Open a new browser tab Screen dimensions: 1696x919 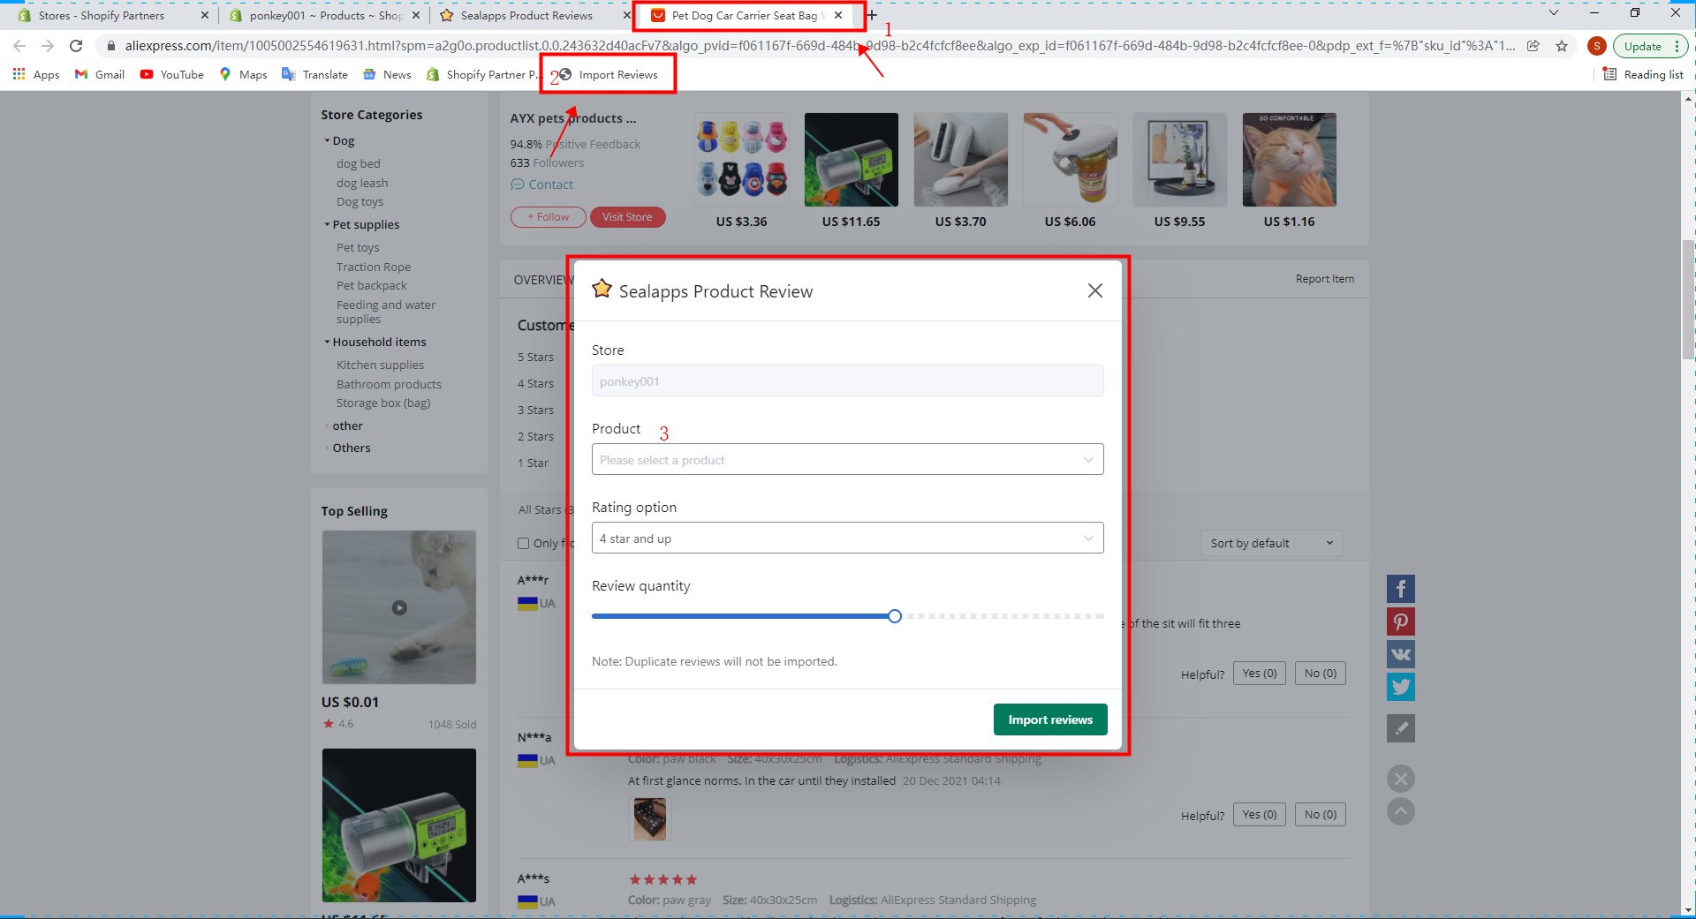[x=872, y=15]
